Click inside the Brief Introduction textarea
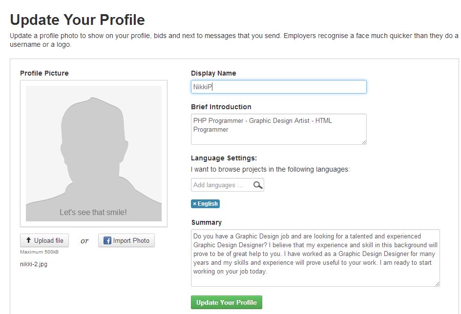Screen dimensions: 461x314 click(x=279, y=129)
